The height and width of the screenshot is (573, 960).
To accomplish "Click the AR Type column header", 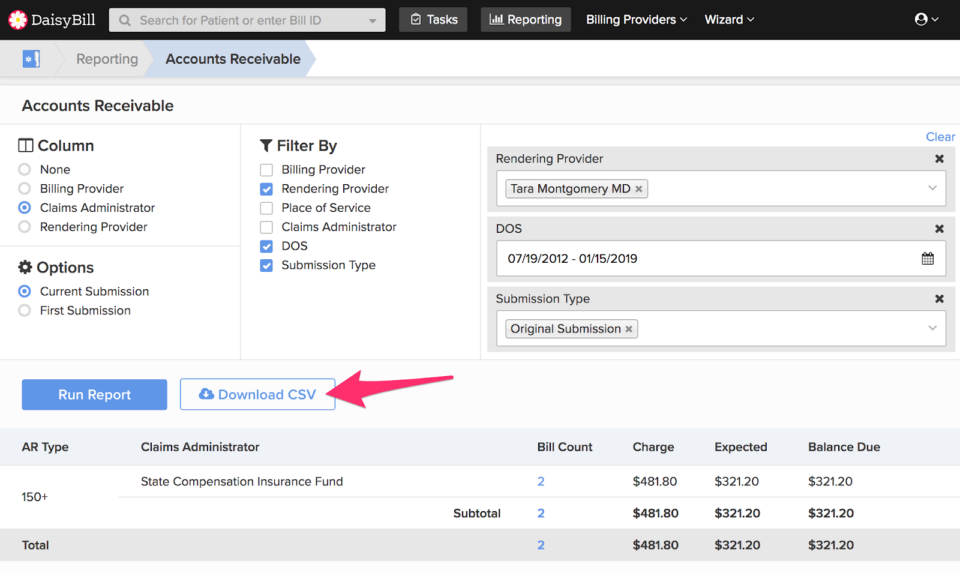I will (x=45, y=447).
